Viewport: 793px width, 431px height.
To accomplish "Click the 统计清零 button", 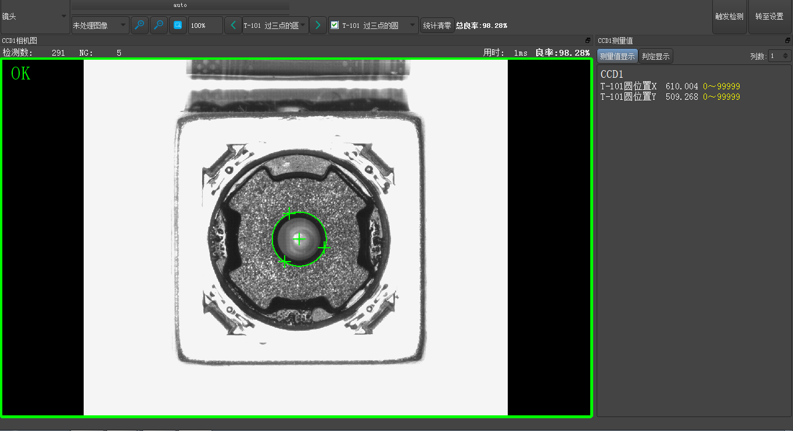I will 437,26.
